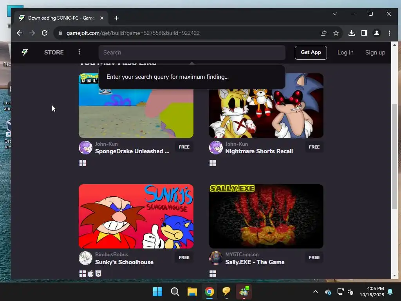Screen dimensions: 401x301
Task: Open the three-dot menu beside STORE
Action: click(79, 52)
